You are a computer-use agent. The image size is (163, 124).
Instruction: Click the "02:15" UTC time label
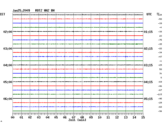pyautogui.click(x=148, y=49)
